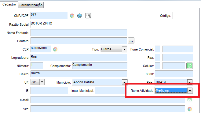
Task: Click the Logradouro label text
Action: [20, 58]
